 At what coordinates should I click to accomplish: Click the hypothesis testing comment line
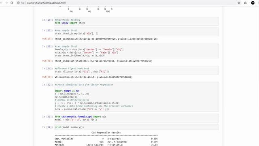pyautogui.click(x=67, y=20)
